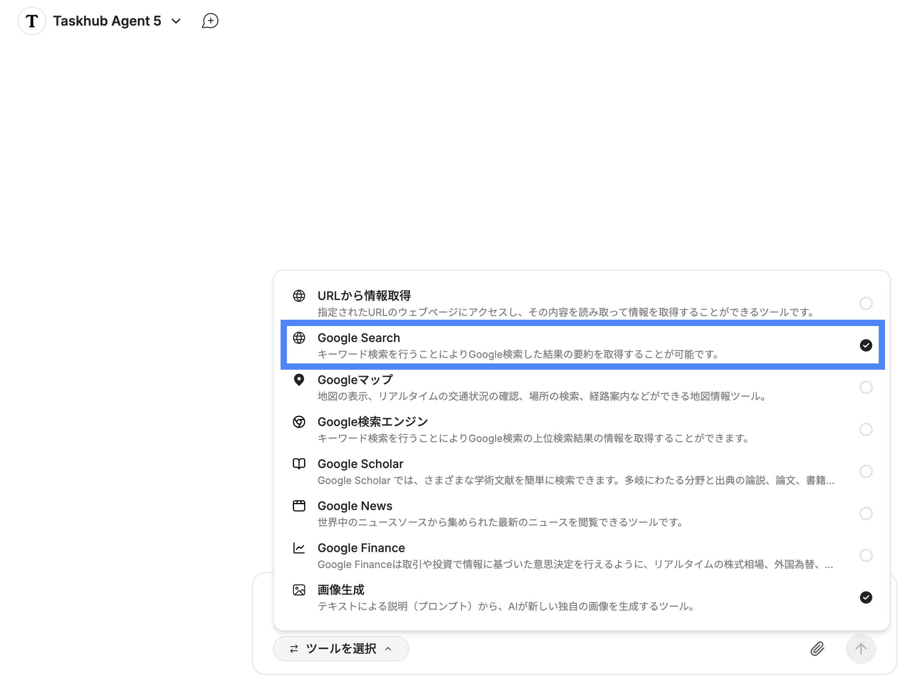
Task: Uncheck the Google Search tool checkmark
Action: click(x=866, y=345)
